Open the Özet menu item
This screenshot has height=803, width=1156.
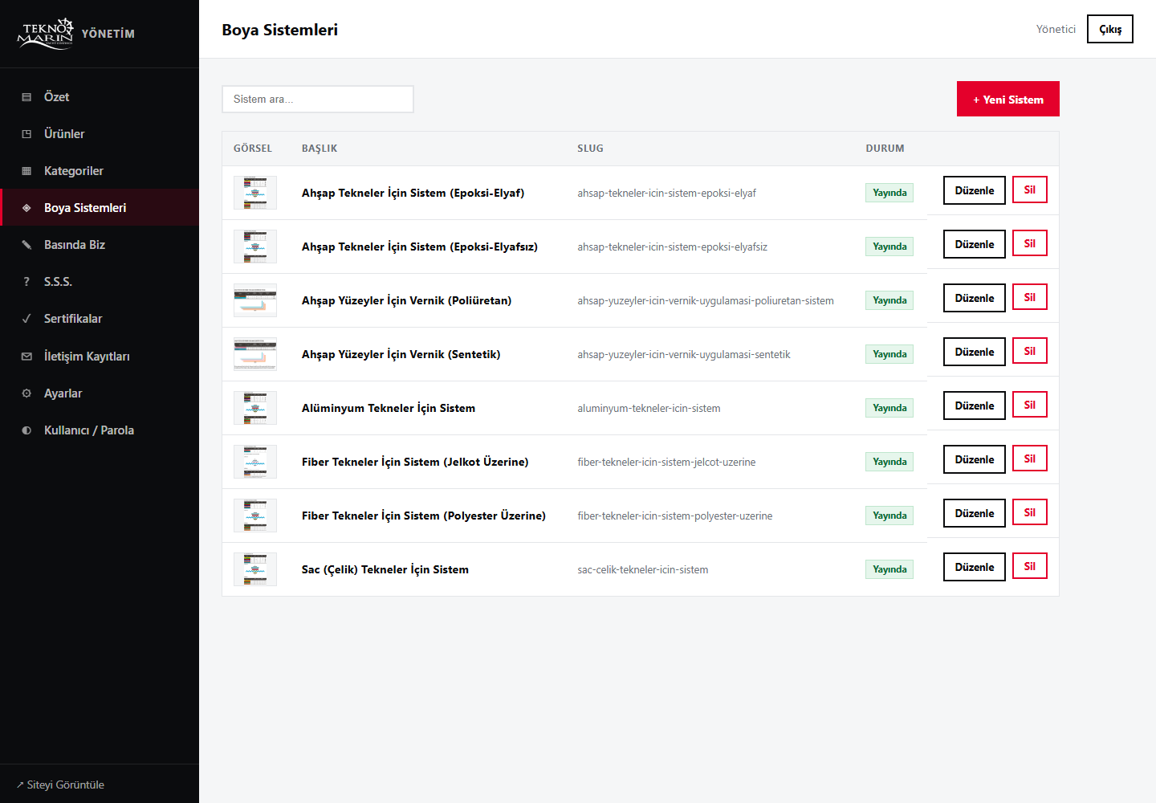click(100, 97)
